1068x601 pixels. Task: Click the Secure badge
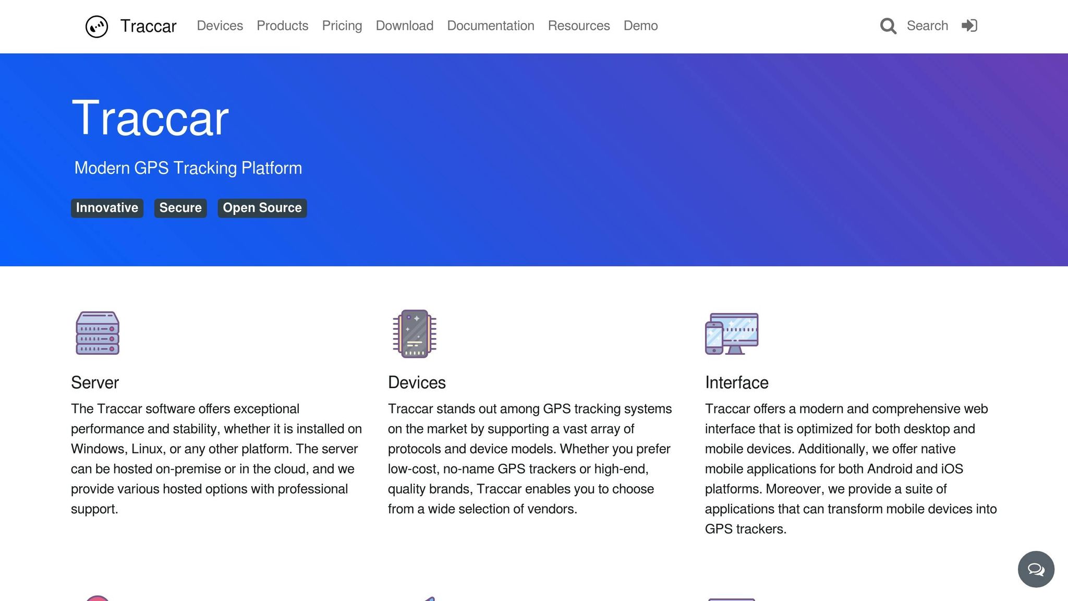click(180, 208)
